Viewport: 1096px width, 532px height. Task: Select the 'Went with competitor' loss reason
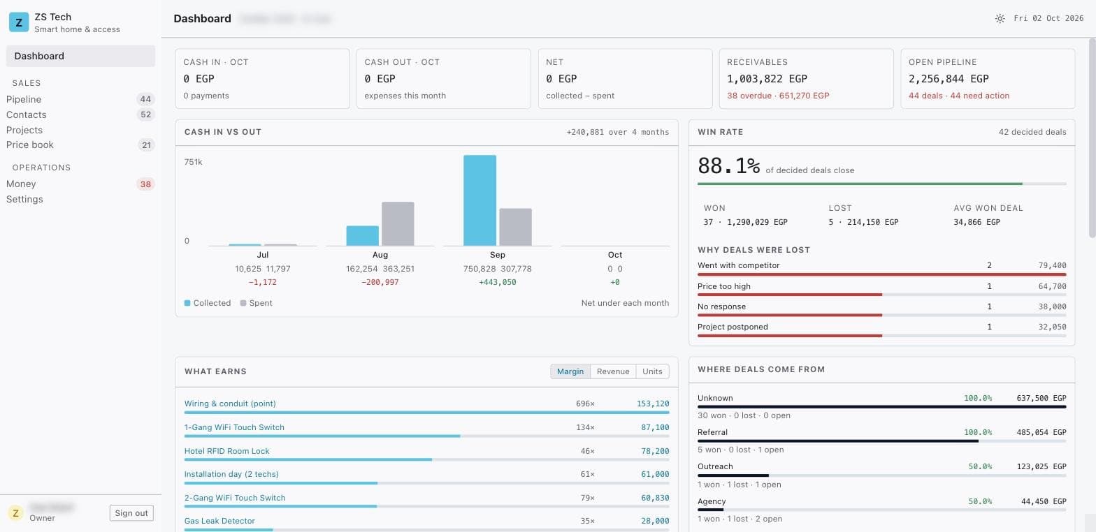pos(882,268)
